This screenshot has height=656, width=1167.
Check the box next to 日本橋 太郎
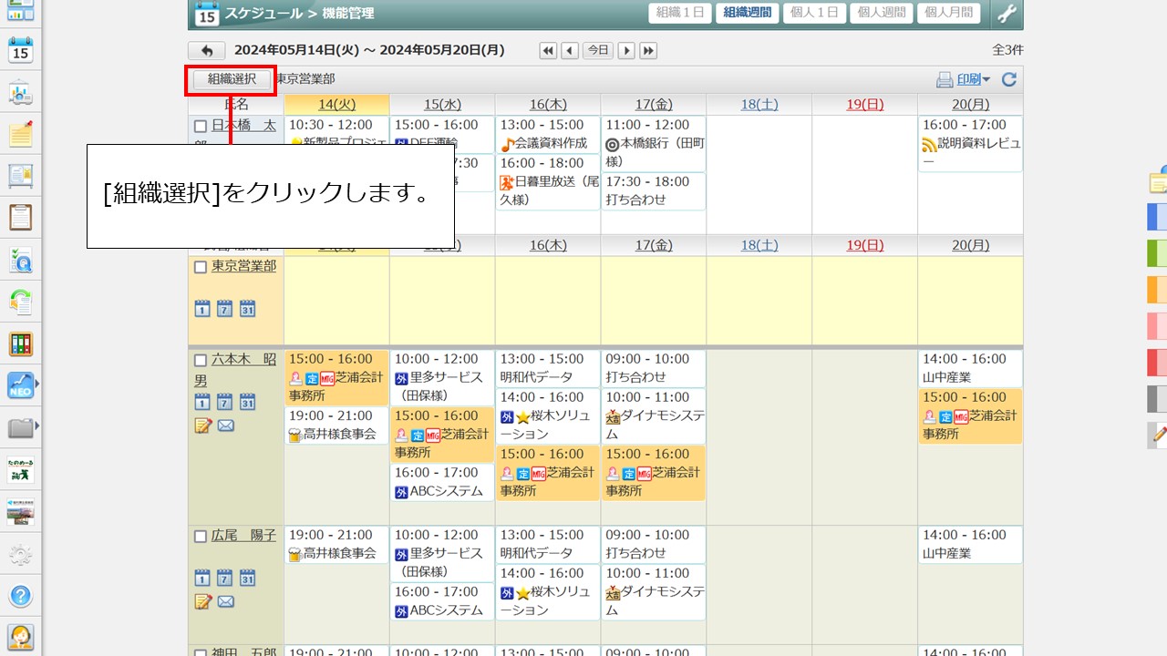point(201,127)
